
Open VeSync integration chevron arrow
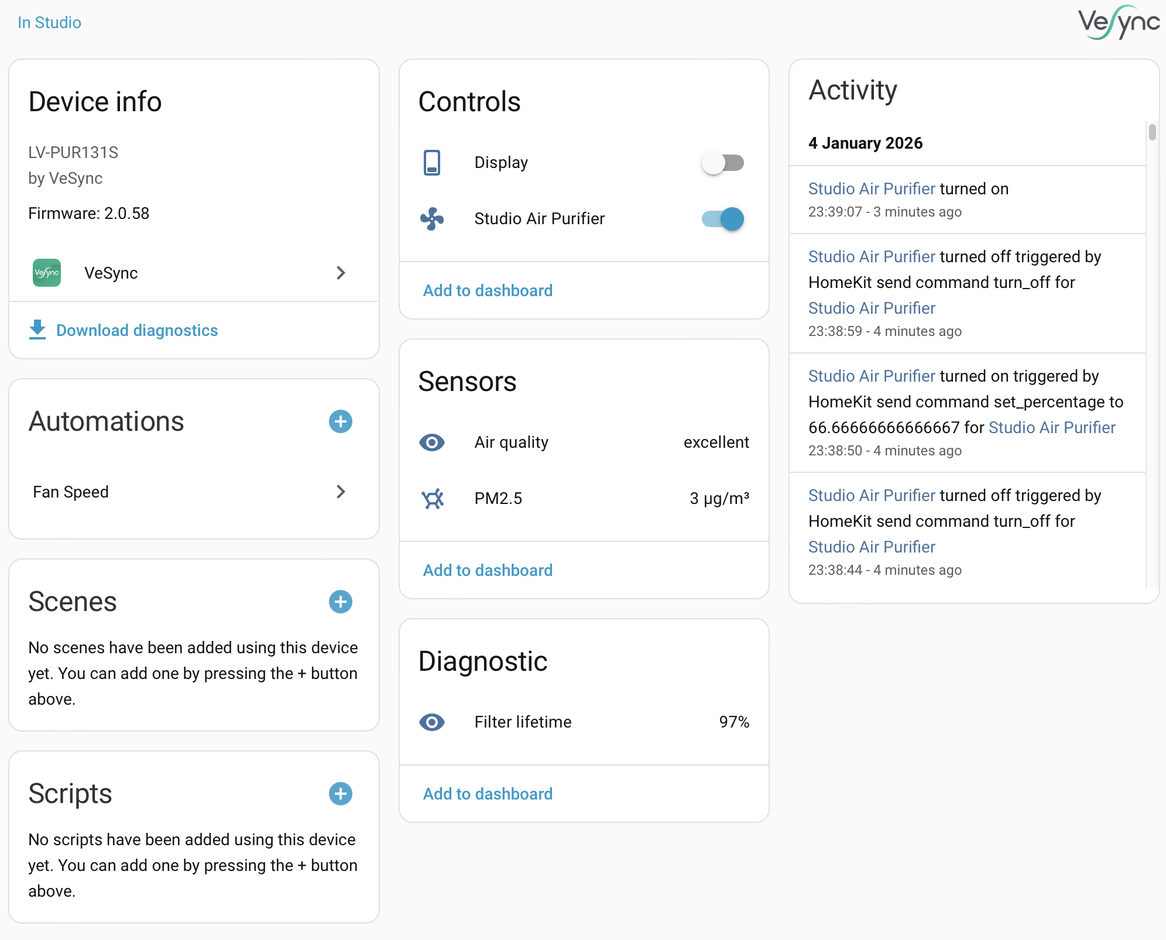(341, 273)
